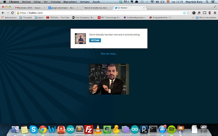Open the Trash in the Dock
The image size is (218, 136).
point(204,129)
